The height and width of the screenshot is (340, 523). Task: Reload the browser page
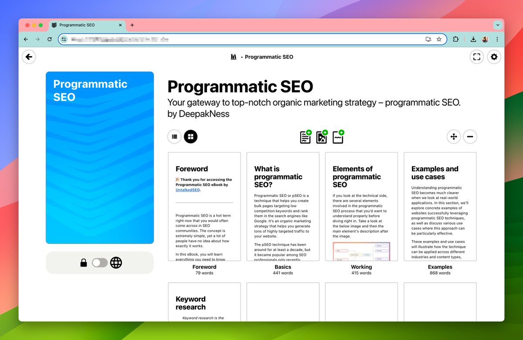point(50,39)
